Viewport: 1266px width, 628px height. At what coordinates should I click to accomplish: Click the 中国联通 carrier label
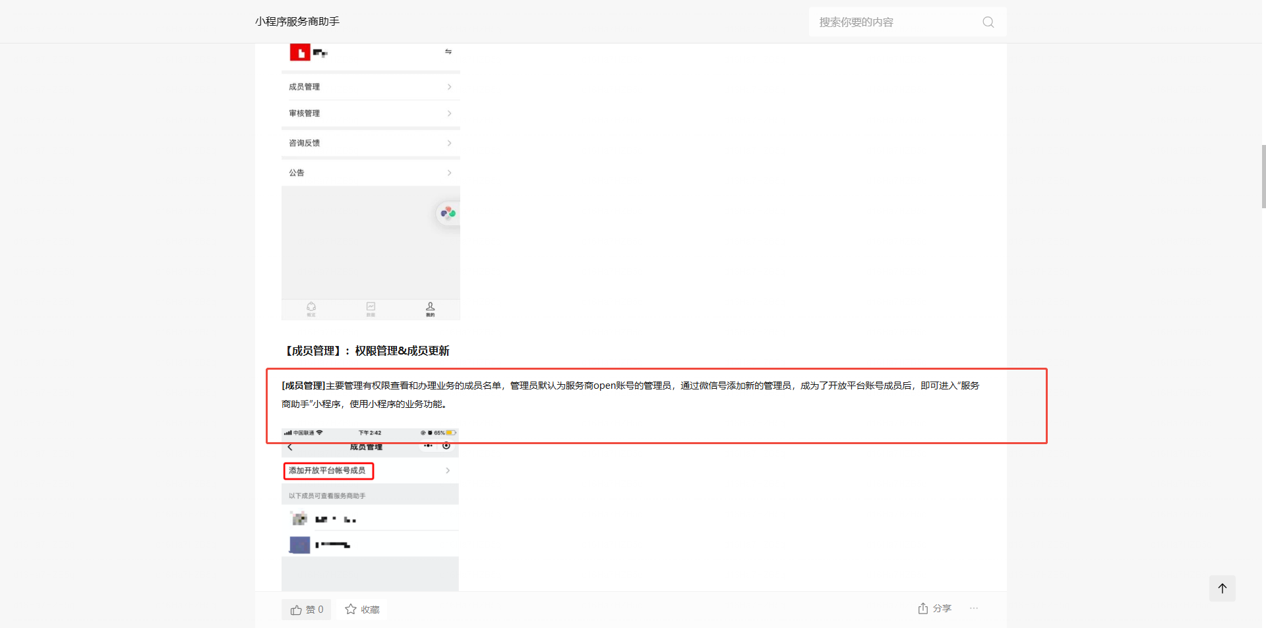point(303,433)
